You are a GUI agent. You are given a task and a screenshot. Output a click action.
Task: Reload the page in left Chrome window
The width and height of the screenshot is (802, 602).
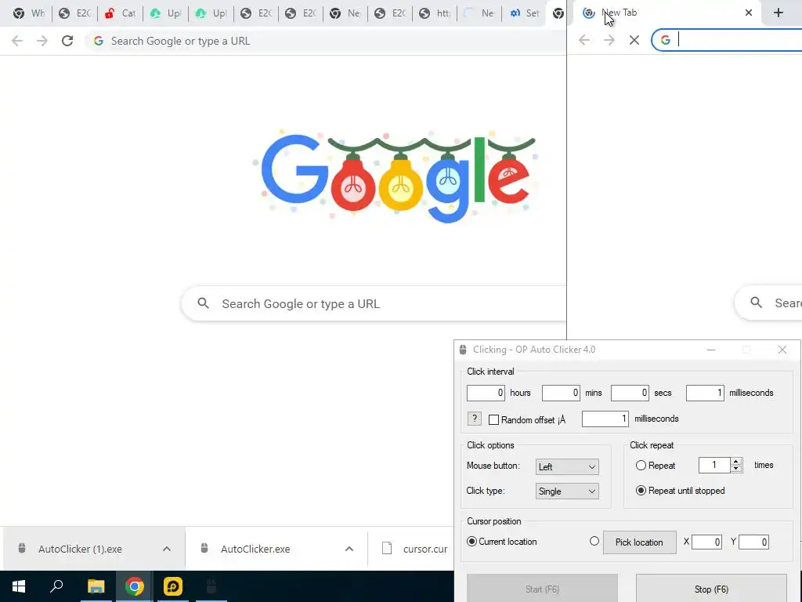[67, 41]
